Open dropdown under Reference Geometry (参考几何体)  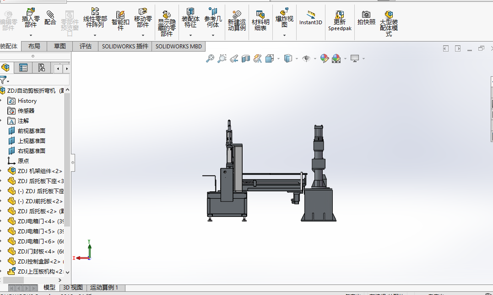(213, 35)
